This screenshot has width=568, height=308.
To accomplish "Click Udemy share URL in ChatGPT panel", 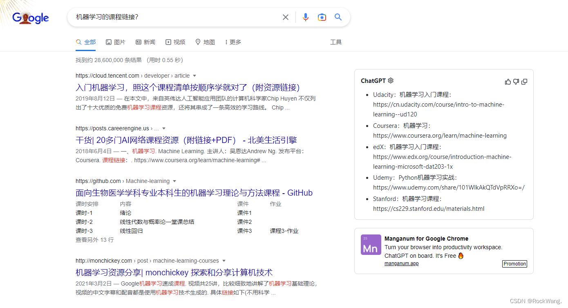I will coord(449,188).
